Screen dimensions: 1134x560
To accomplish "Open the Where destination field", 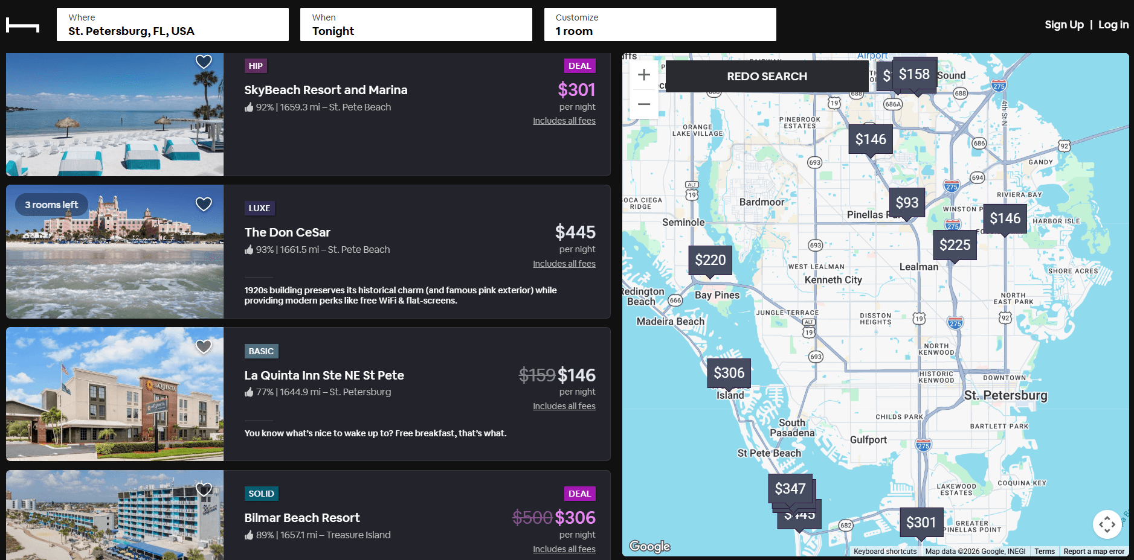I will [173, 25].
